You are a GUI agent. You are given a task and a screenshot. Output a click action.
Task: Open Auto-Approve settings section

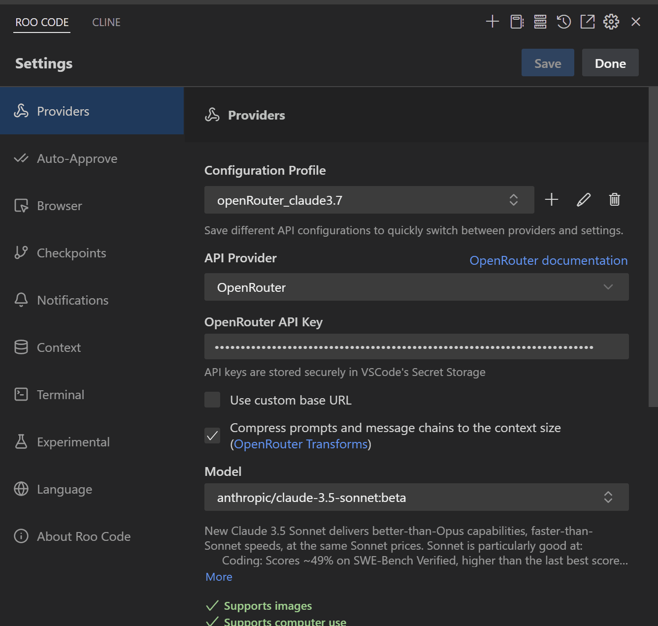(x=92, y=158)
